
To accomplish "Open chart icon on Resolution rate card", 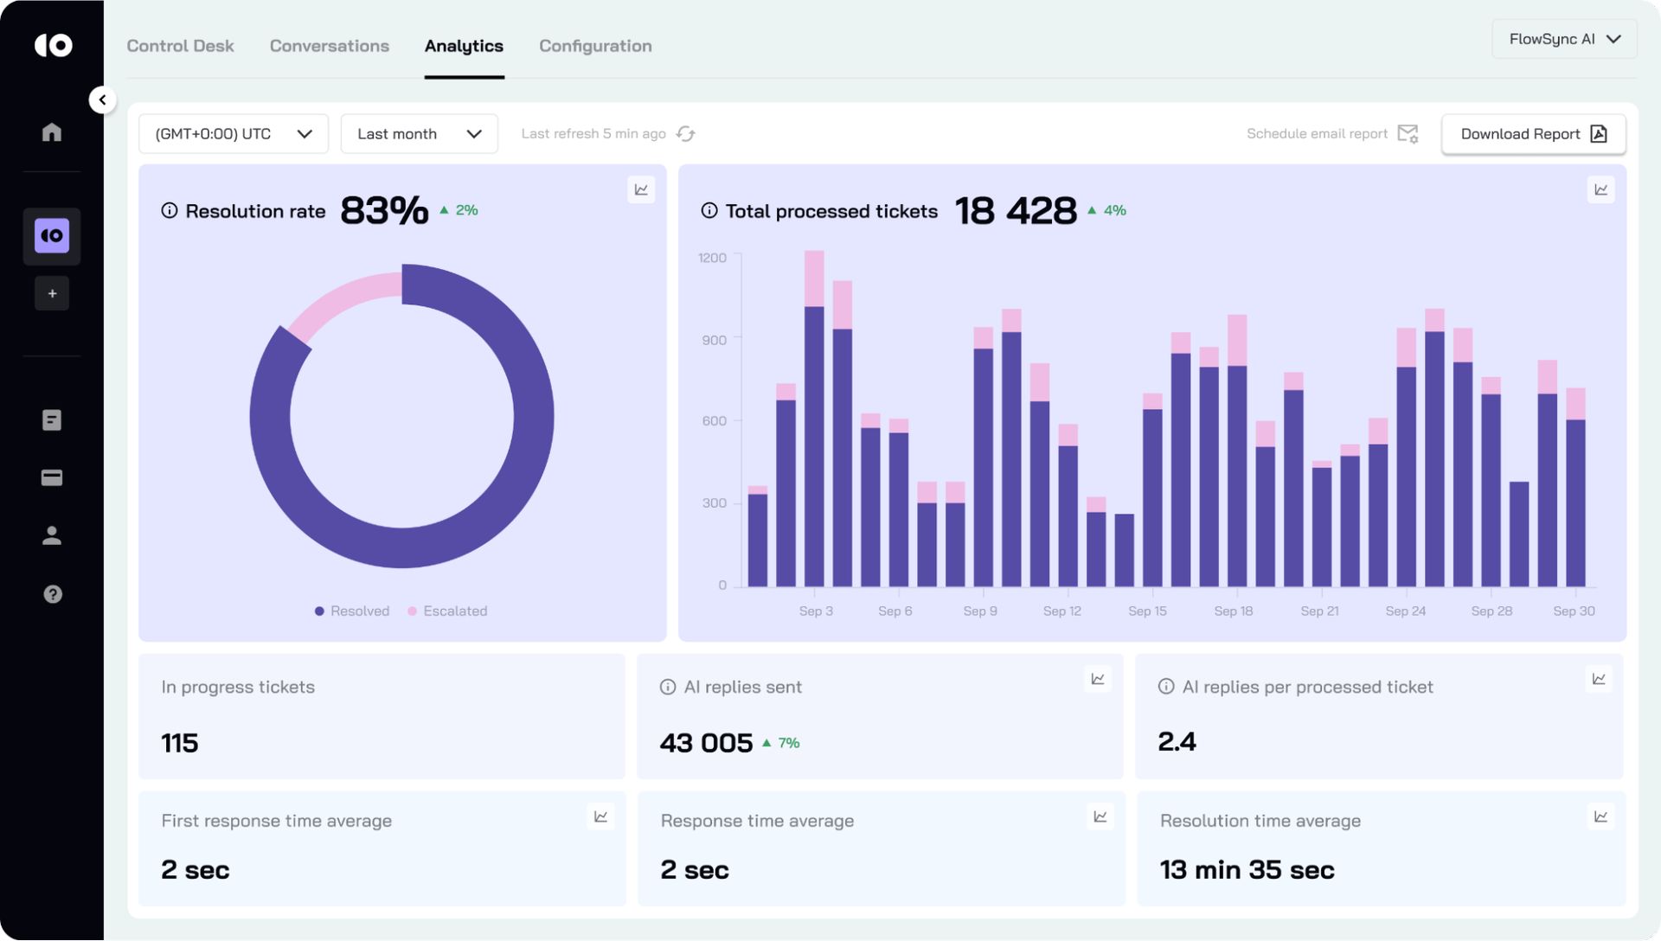I will (x=641, y=189).
